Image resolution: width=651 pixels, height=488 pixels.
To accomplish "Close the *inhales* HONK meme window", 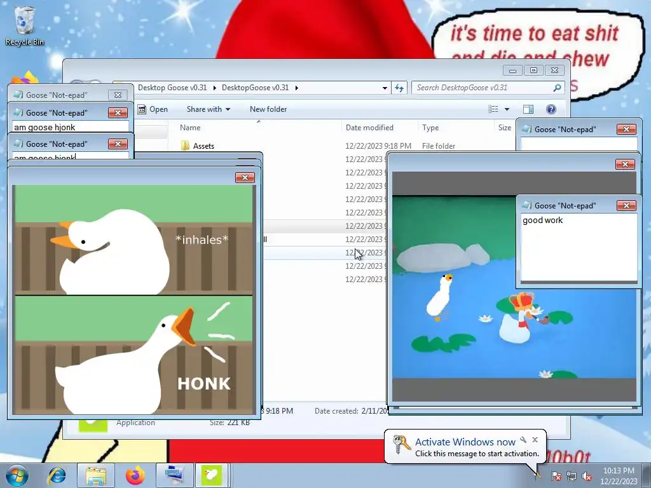I will click(245, 178).
